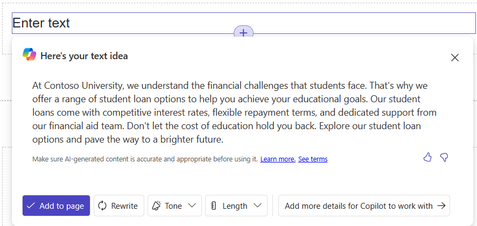Click the Length chevron arrow
Screen dimensions: 477x226
[x=257, y=206]
